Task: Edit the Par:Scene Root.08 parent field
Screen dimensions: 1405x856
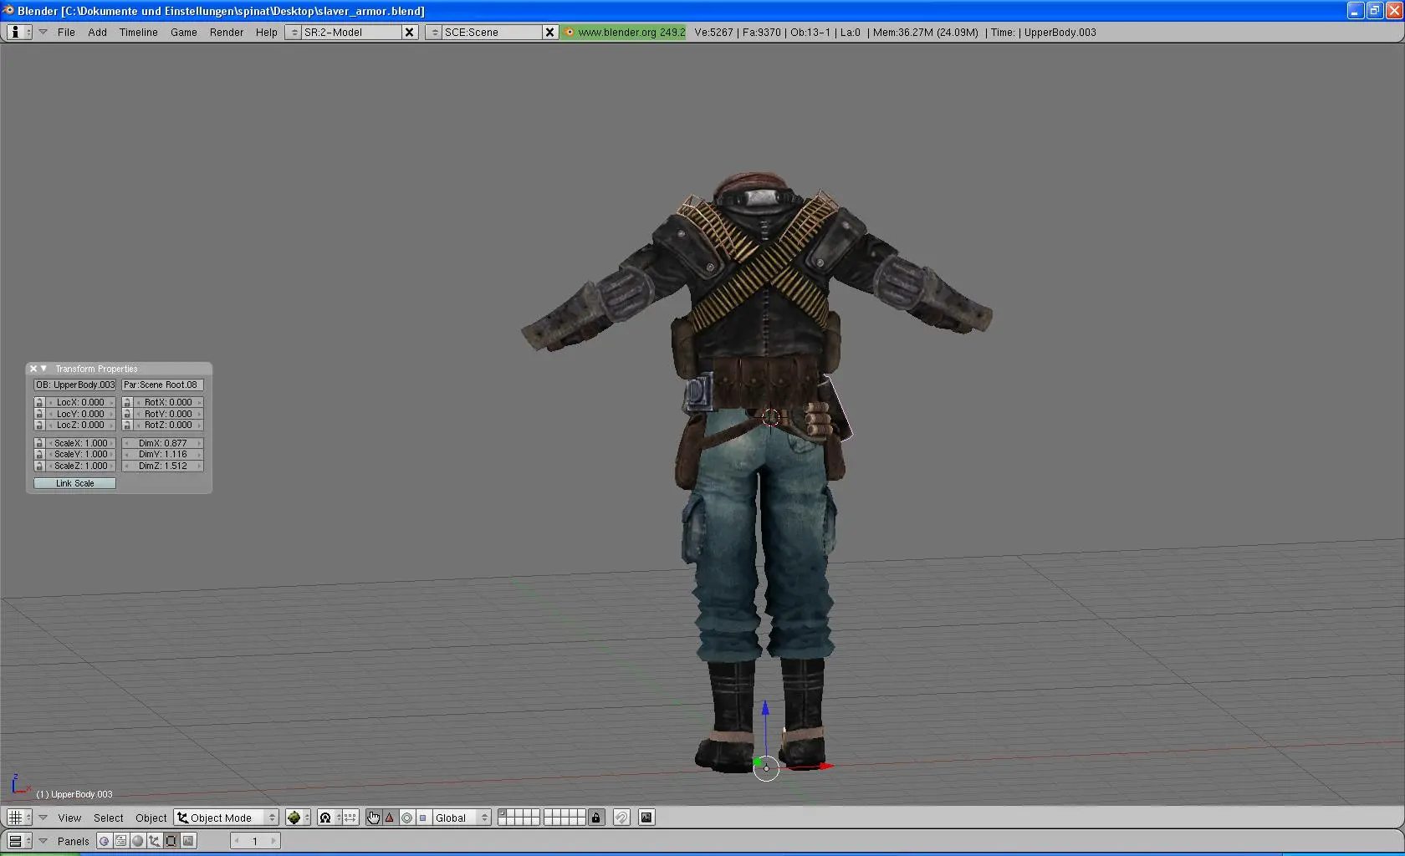Action: pos(162,385)
